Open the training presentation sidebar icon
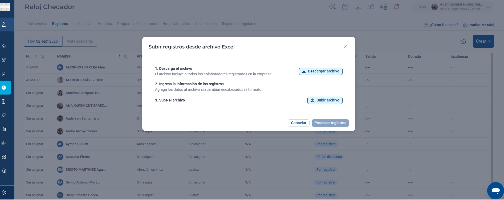 pos(4,115)
